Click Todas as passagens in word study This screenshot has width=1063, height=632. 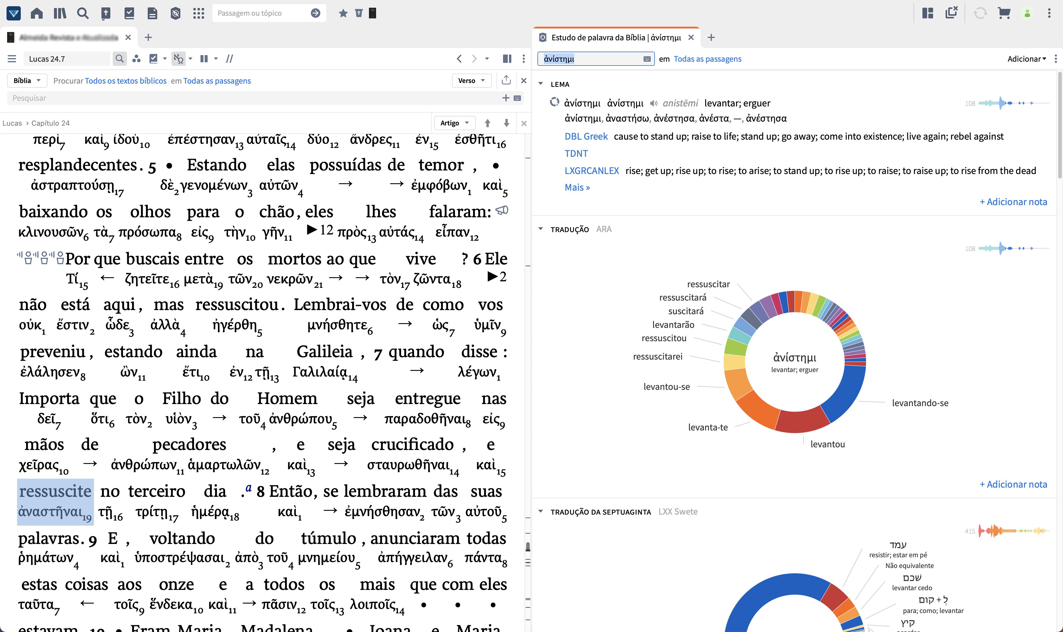tap(707, 59)
